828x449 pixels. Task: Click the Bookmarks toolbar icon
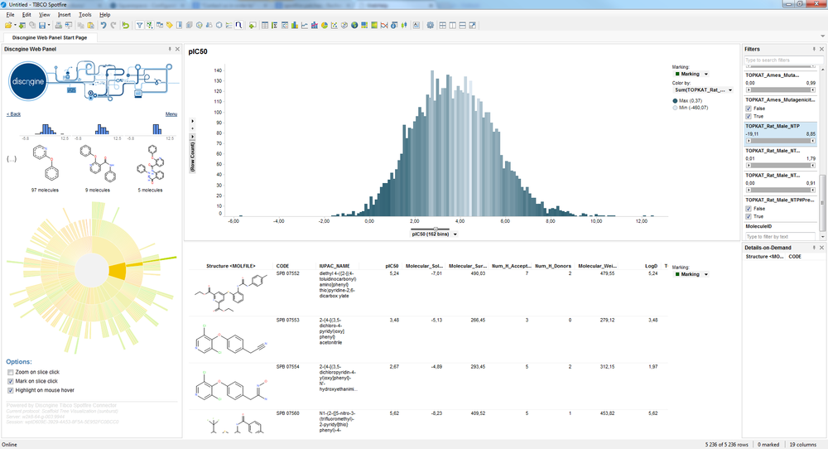point(179,26)
